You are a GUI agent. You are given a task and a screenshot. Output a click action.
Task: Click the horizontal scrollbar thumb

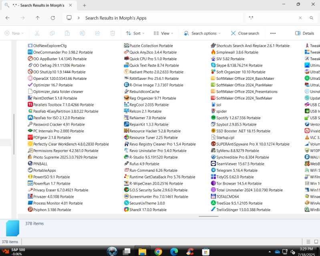point(209,216)
